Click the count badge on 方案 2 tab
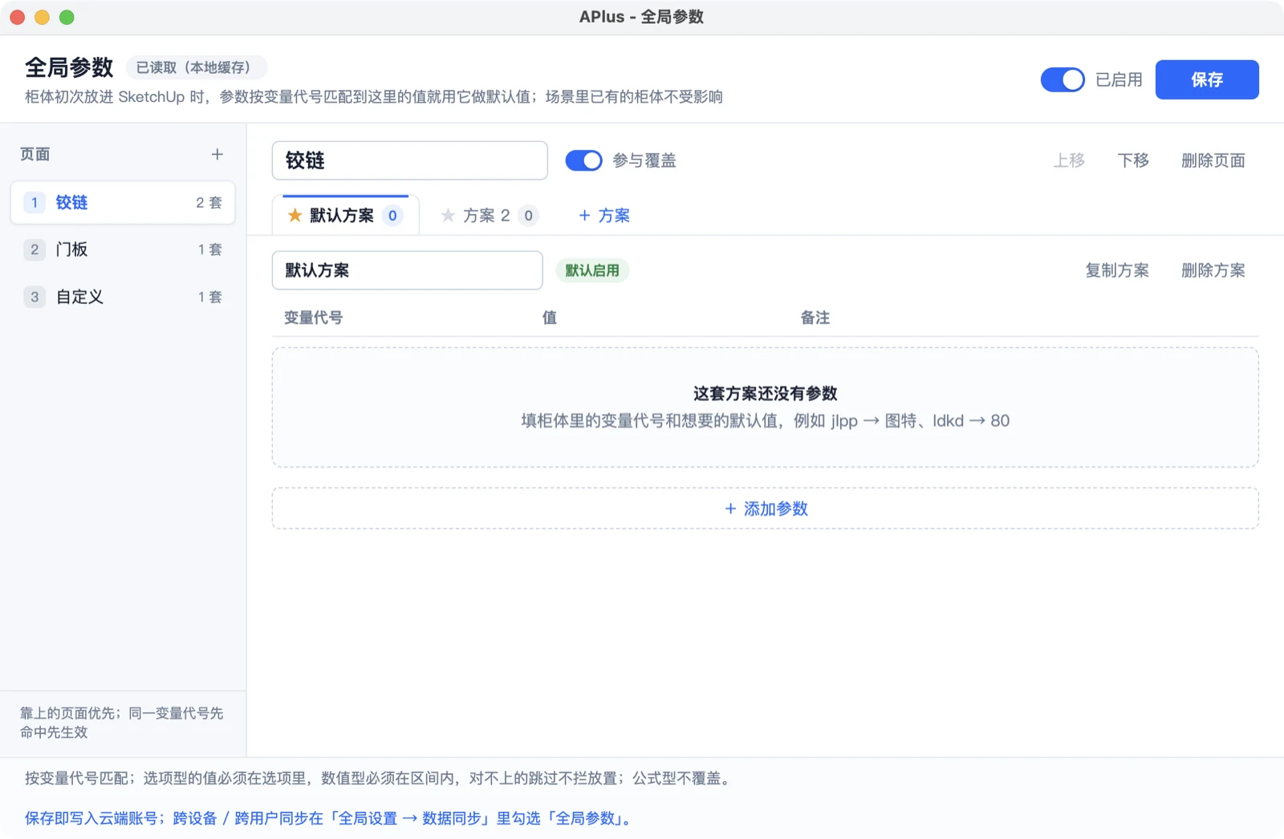The image size is (1284, 839). (x=528, y=215)
